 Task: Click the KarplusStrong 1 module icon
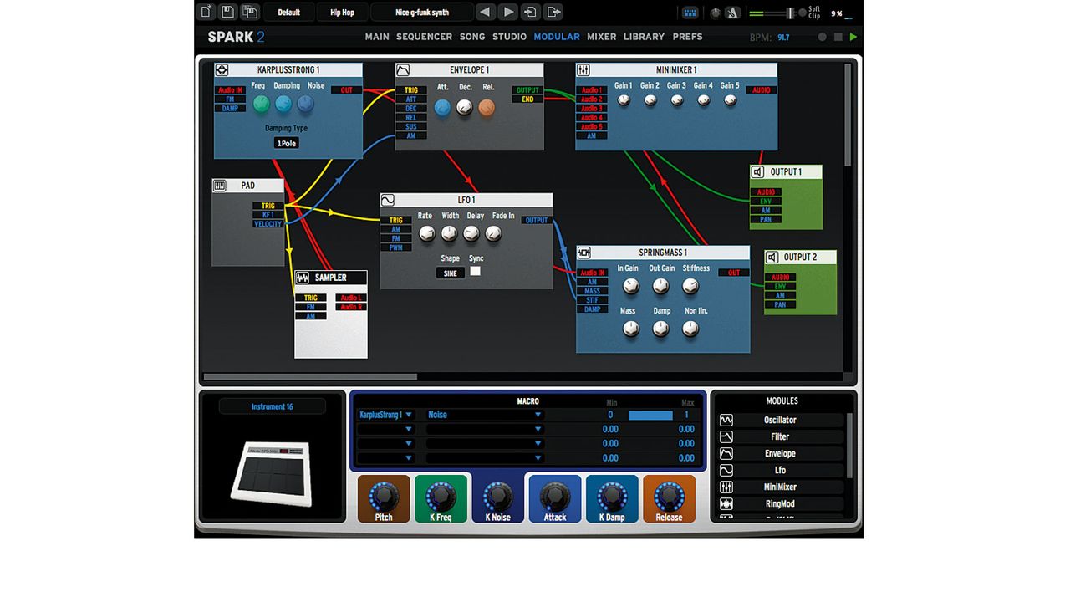[222, 70]
